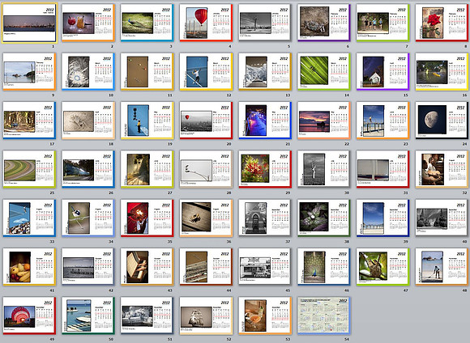
Task: Select slide 1 with the city skyline panorama
Action: 29,23
